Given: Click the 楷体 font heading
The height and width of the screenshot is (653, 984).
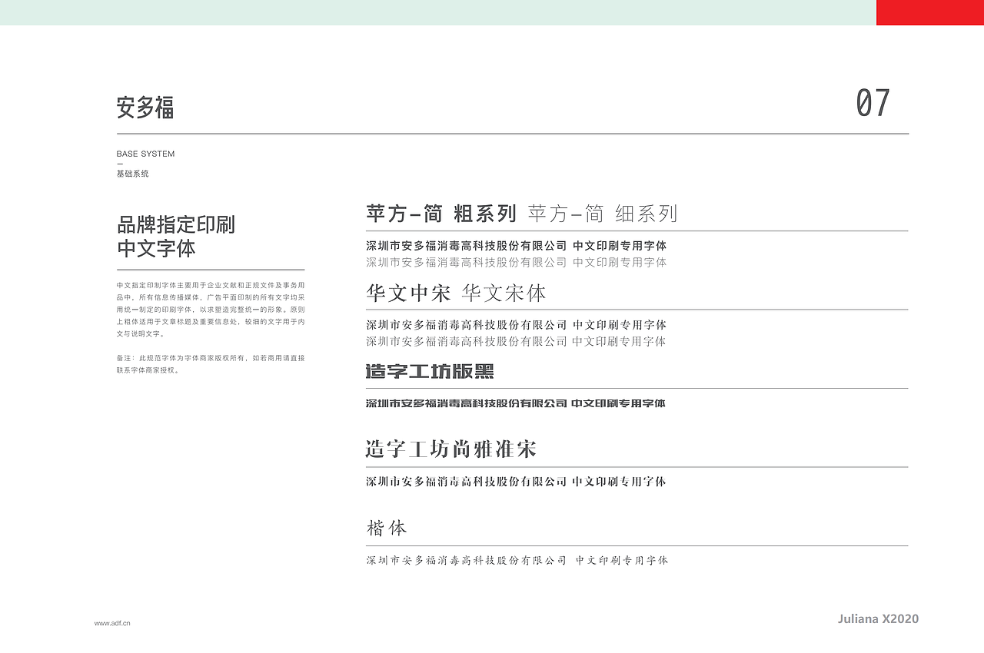Looking at the screenshot, I should [x=387, y=528].
